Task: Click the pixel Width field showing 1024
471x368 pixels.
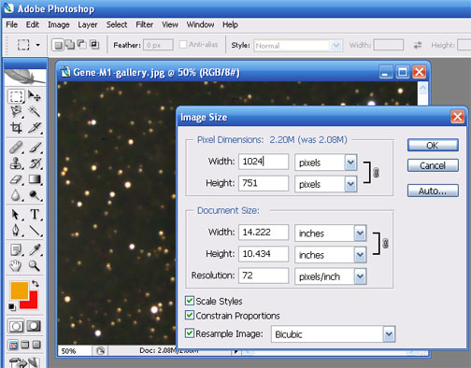Action: click(x=264, y=162)
